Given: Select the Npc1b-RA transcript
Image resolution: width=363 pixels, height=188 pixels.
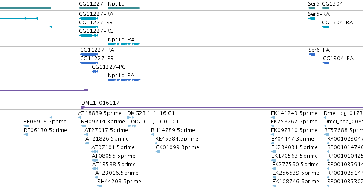Looking at the screenshot, I should click(x=124, y=44).
